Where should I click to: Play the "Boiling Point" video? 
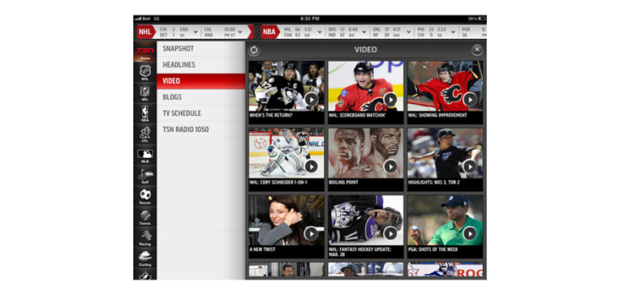(390, 166)
